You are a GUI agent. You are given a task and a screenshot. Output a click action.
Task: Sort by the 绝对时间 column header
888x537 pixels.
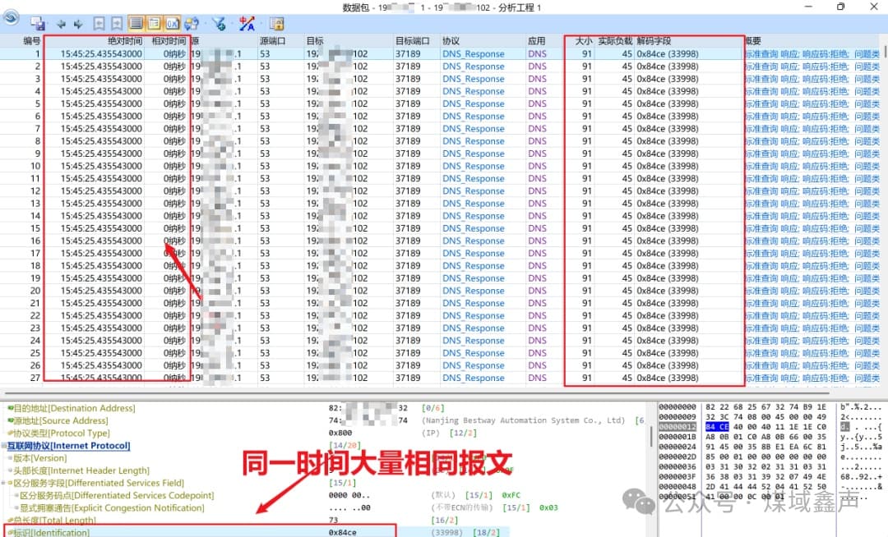tap(125, 40)
